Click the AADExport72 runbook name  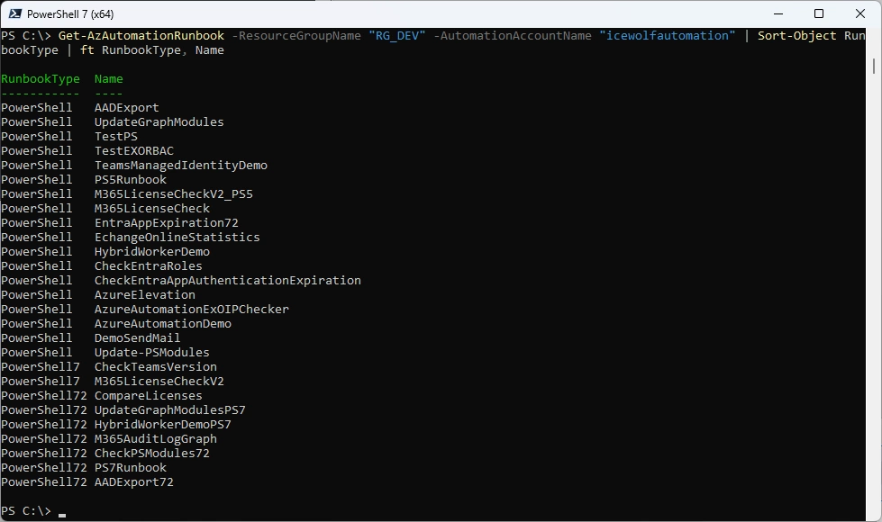(134, 482)
